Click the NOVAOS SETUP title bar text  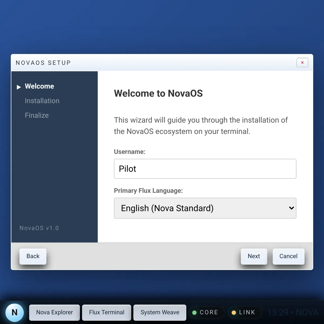point(43,63)
